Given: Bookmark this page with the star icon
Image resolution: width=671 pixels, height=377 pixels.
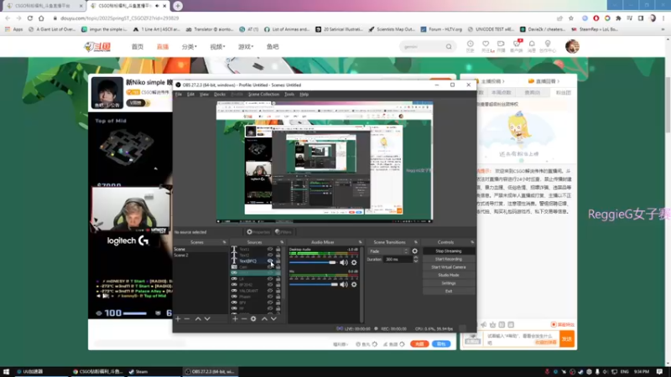Looking at the screenshot, I should (571, 18).
